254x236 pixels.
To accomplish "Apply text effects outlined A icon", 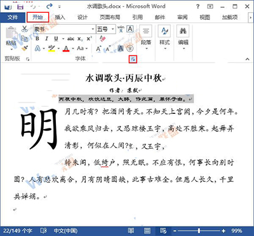I will click(37, 48).
